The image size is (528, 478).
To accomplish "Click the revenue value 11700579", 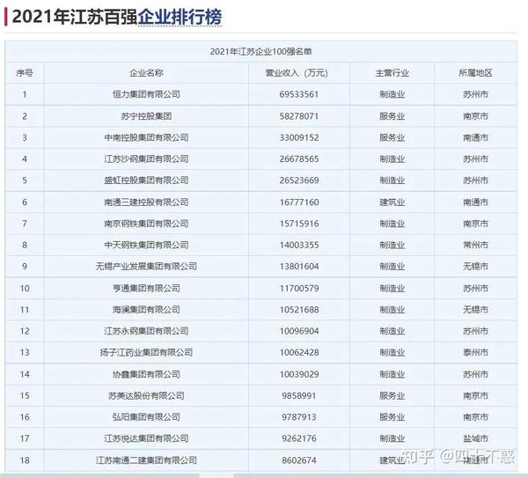I will 299,289.
